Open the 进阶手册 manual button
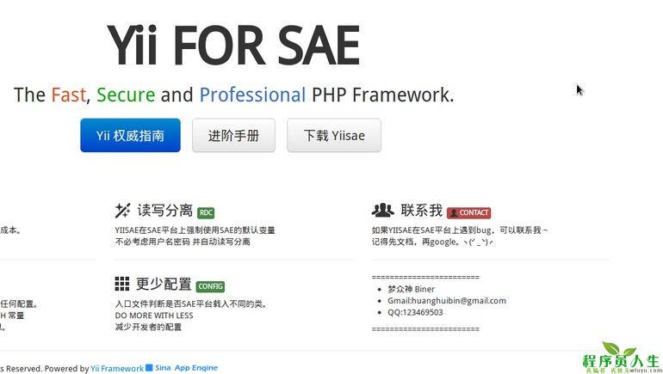Screen dimensions: 663x374 233,135
